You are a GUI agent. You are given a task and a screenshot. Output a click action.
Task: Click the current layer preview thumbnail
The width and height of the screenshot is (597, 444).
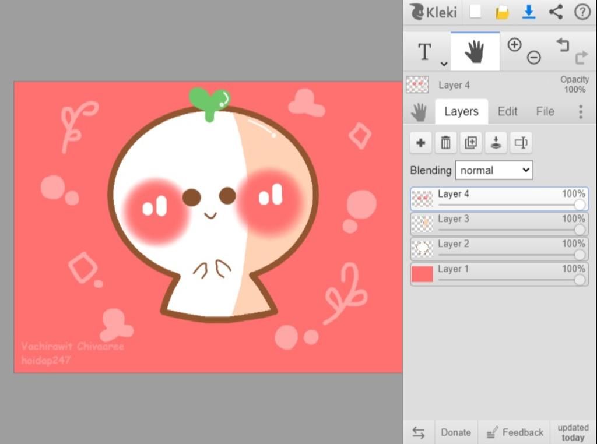pos(417,84)
